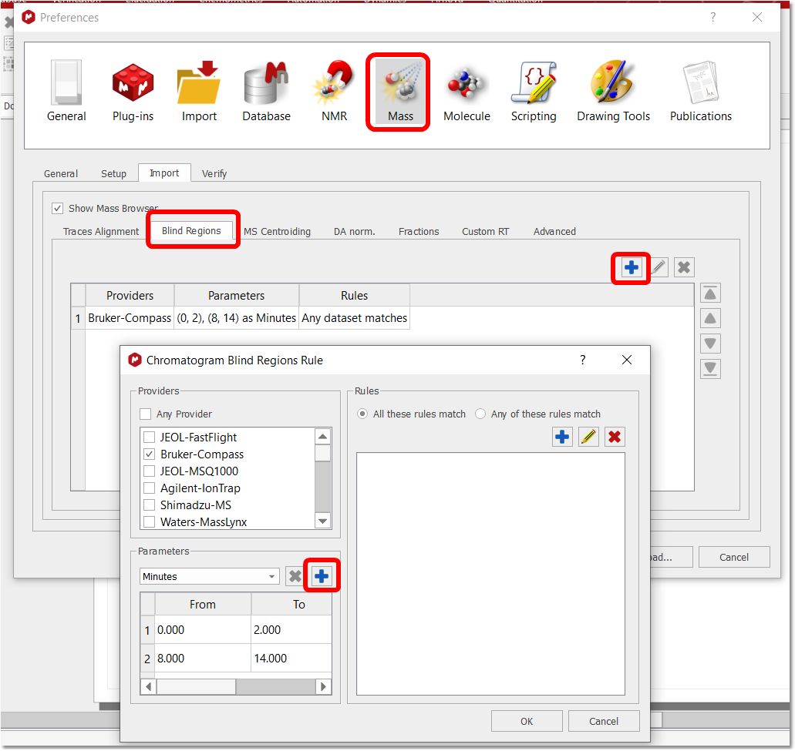Check the JEOL-MSQ1000 provider
This screenshot has width=795, height=751.
(149, 471)
